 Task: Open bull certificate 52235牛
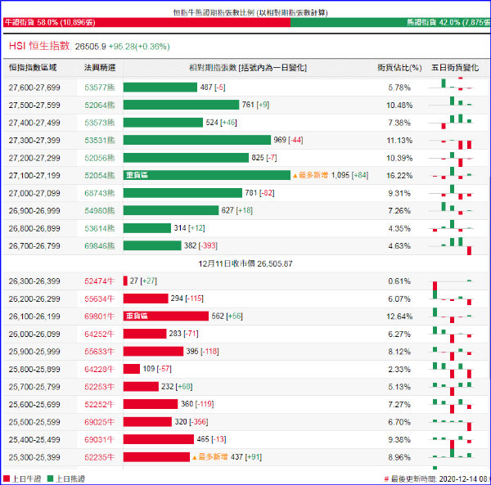100,457
